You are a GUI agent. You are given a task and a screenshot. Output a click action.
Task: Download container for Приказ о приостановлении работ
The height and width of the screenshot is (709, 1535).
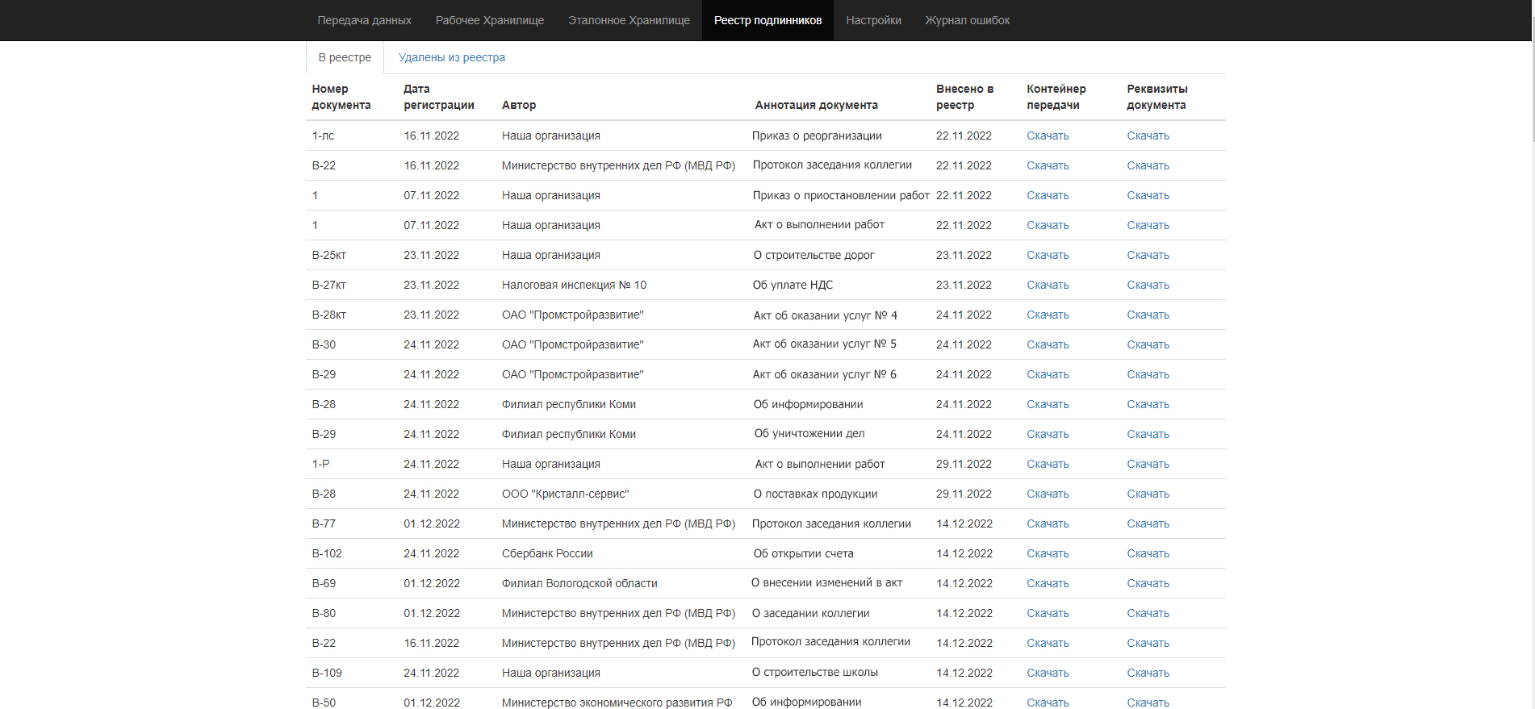pyautogui.click(x=1048, y=195)
